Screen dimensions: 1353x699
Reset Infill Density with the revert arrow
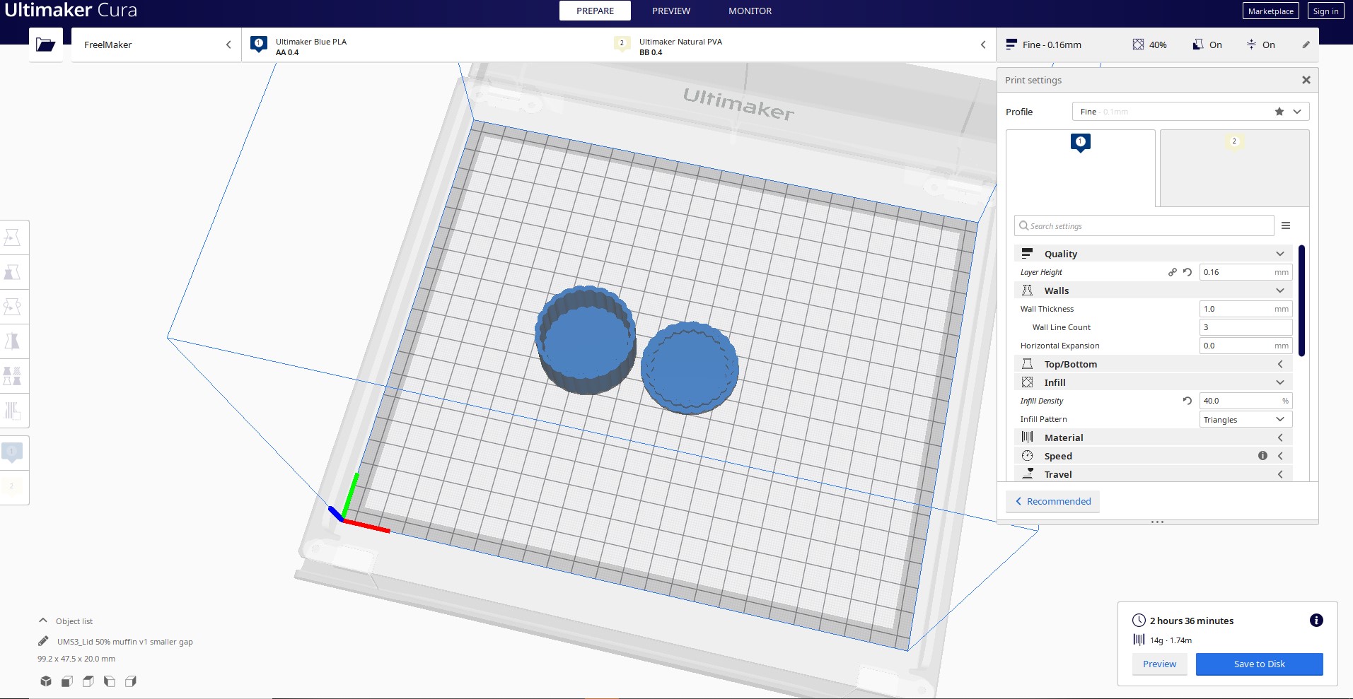[x=1187, y=401]
